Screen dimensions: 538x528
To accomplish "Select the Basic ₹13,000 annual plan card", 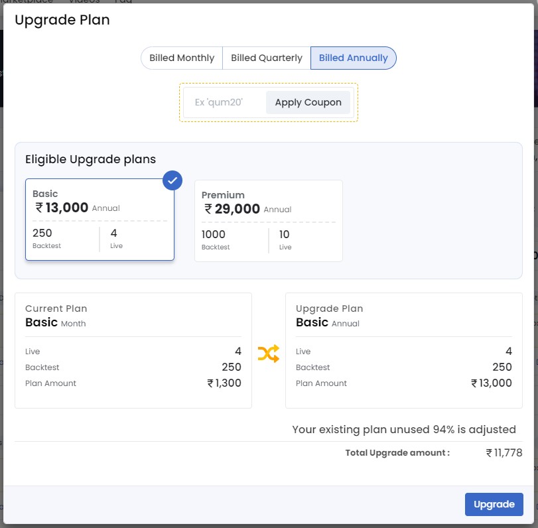I will point(100,220).
